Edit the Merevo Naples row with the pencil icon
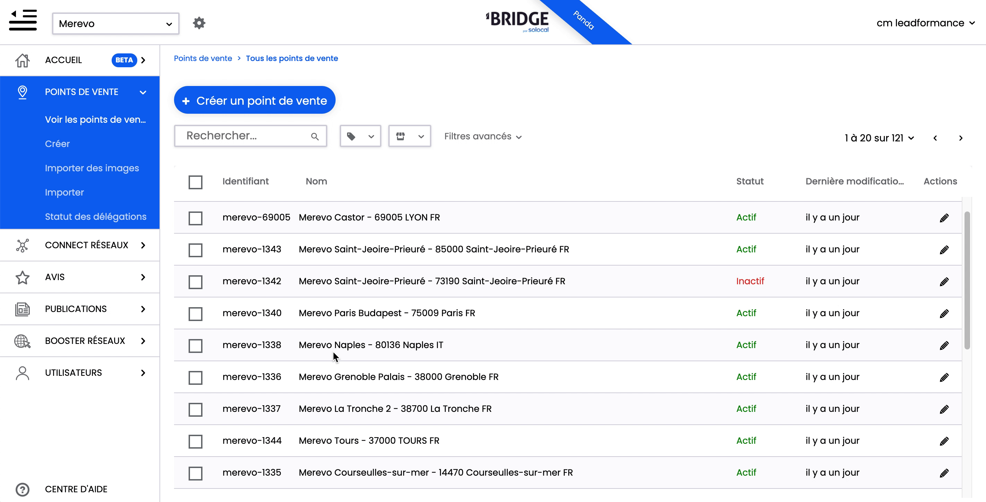This screenshot has width=986, height=502. (944, 346)
